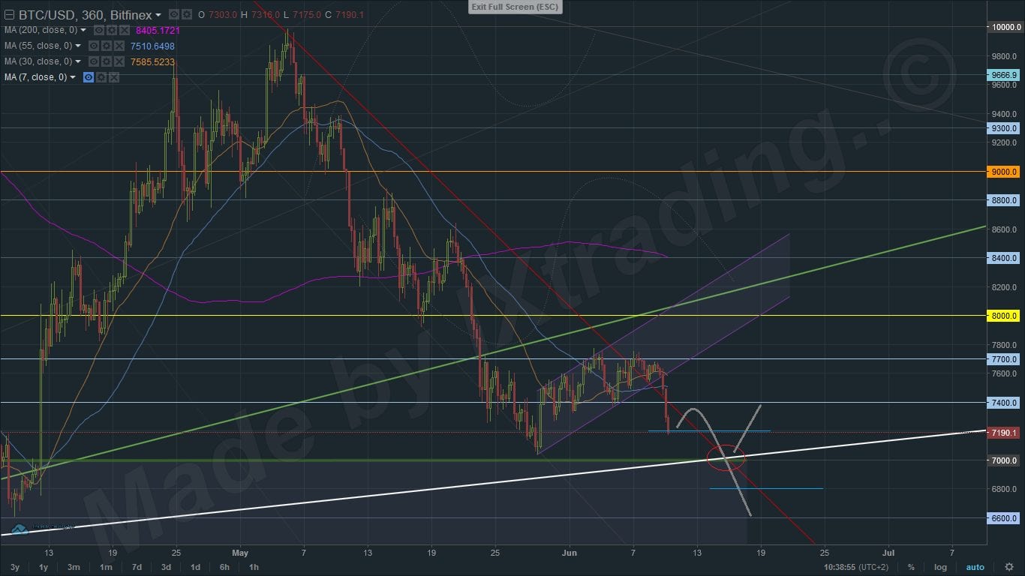Set the range to 1h
The width and height of the screenshot is (1025, 576).
point(254,567)
